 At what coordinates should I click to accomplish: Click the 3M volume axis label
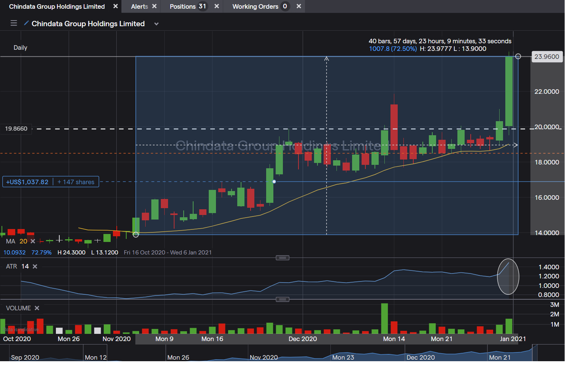point(555,305)
